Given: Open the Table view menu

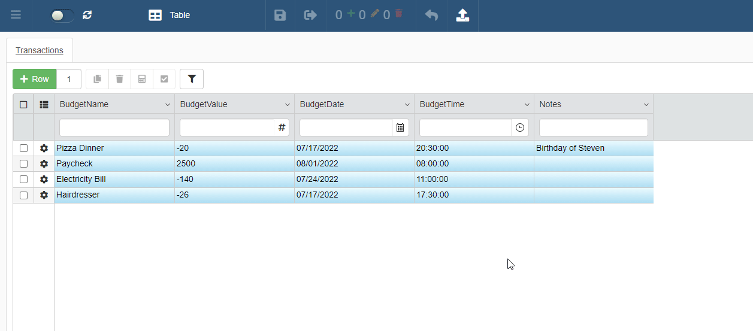Looking at the screenshot, I should pos(170,15).
